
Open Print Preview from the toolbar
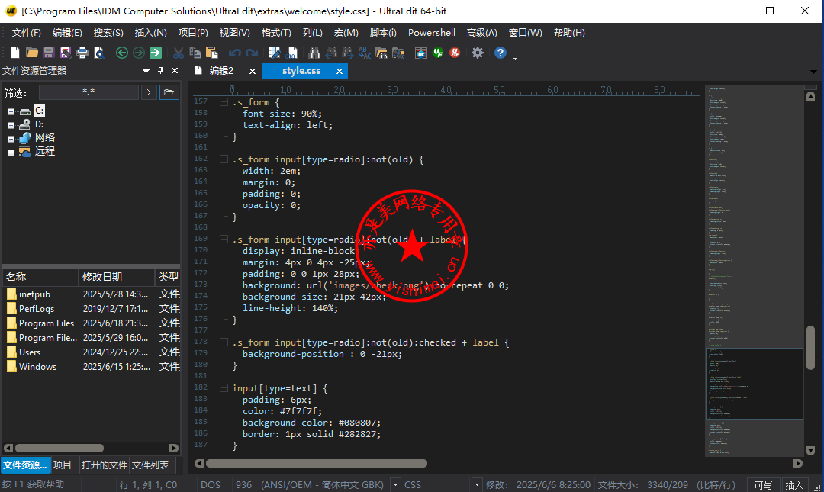click(x=99, y=53)
